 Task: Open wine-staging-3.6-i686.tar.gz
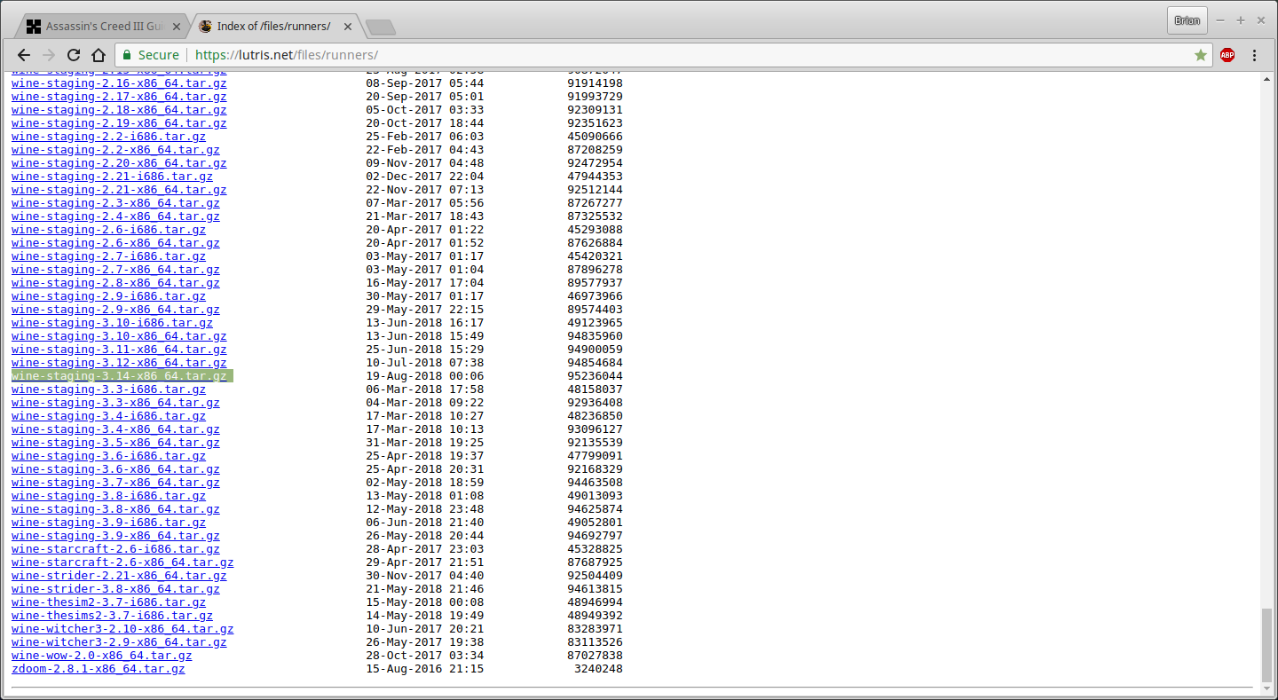108,456
